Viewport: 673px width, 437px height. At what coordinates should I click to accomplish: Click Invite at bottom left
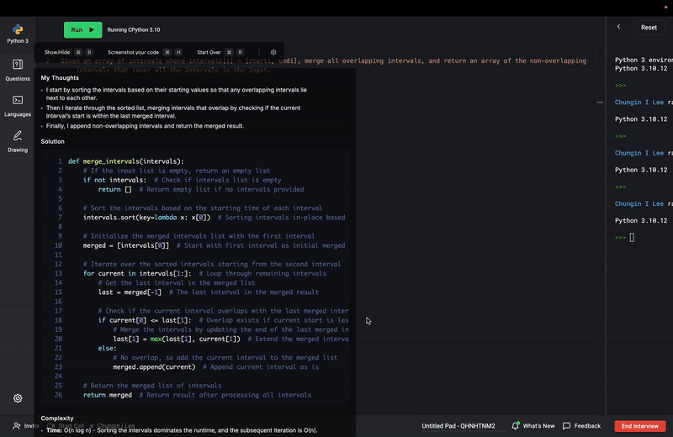26,426
